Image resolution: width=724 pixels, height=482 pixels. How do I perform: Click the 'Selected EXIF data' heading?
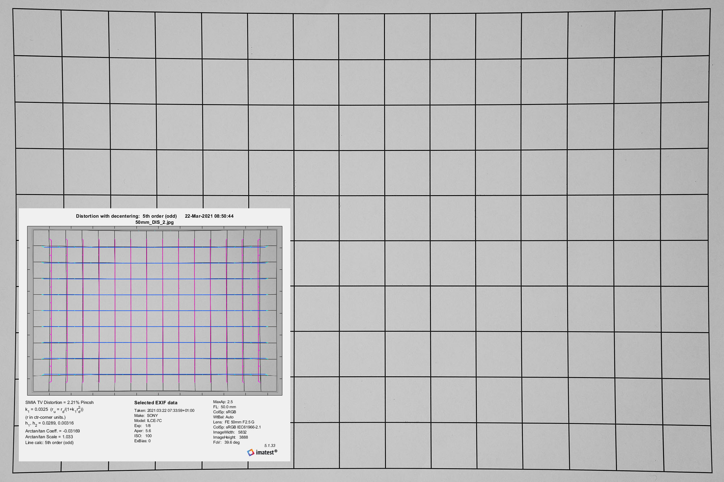point(156,402)
